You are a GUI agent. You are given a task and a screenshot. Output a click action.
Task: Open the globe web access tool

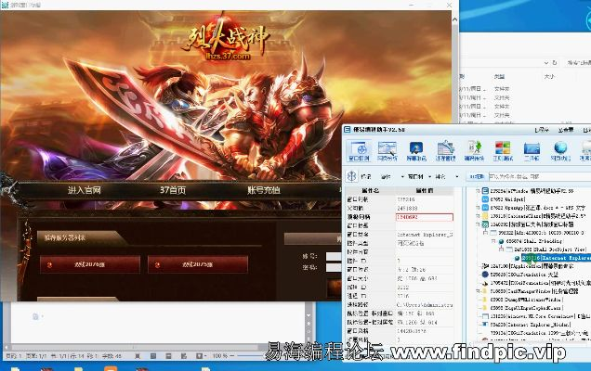click(x=560, y=151)
